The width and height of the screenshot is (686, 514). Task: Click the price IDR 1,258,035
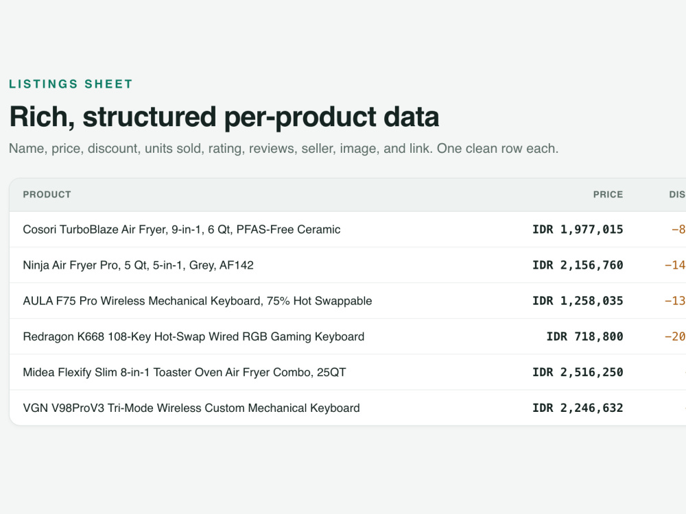pos(578,301)
